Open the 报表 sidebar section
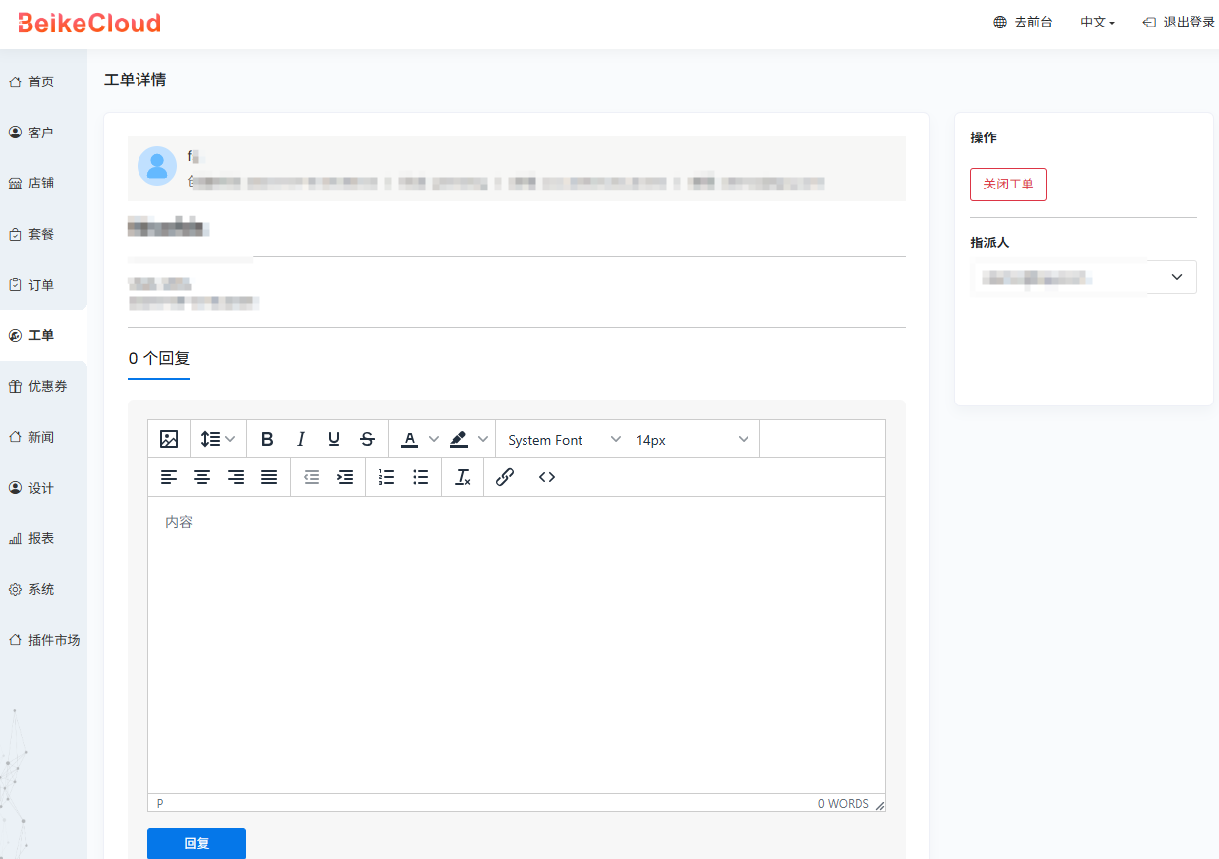1219x859 pixels. [x=43, y=538]
